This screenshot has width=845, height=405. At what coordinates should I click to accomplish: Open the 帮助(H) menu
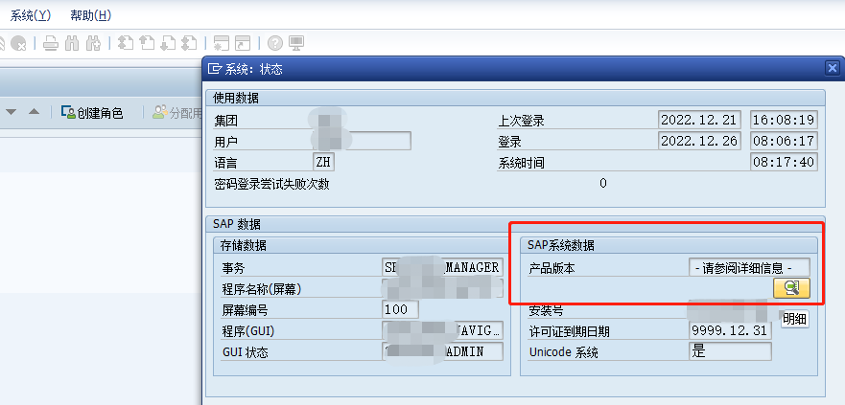tap(90, 15)
